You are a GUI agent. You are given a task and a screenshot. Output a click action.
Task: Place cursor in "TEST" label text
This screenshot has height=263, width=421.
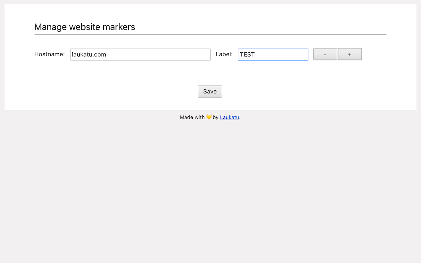(247, 55)
